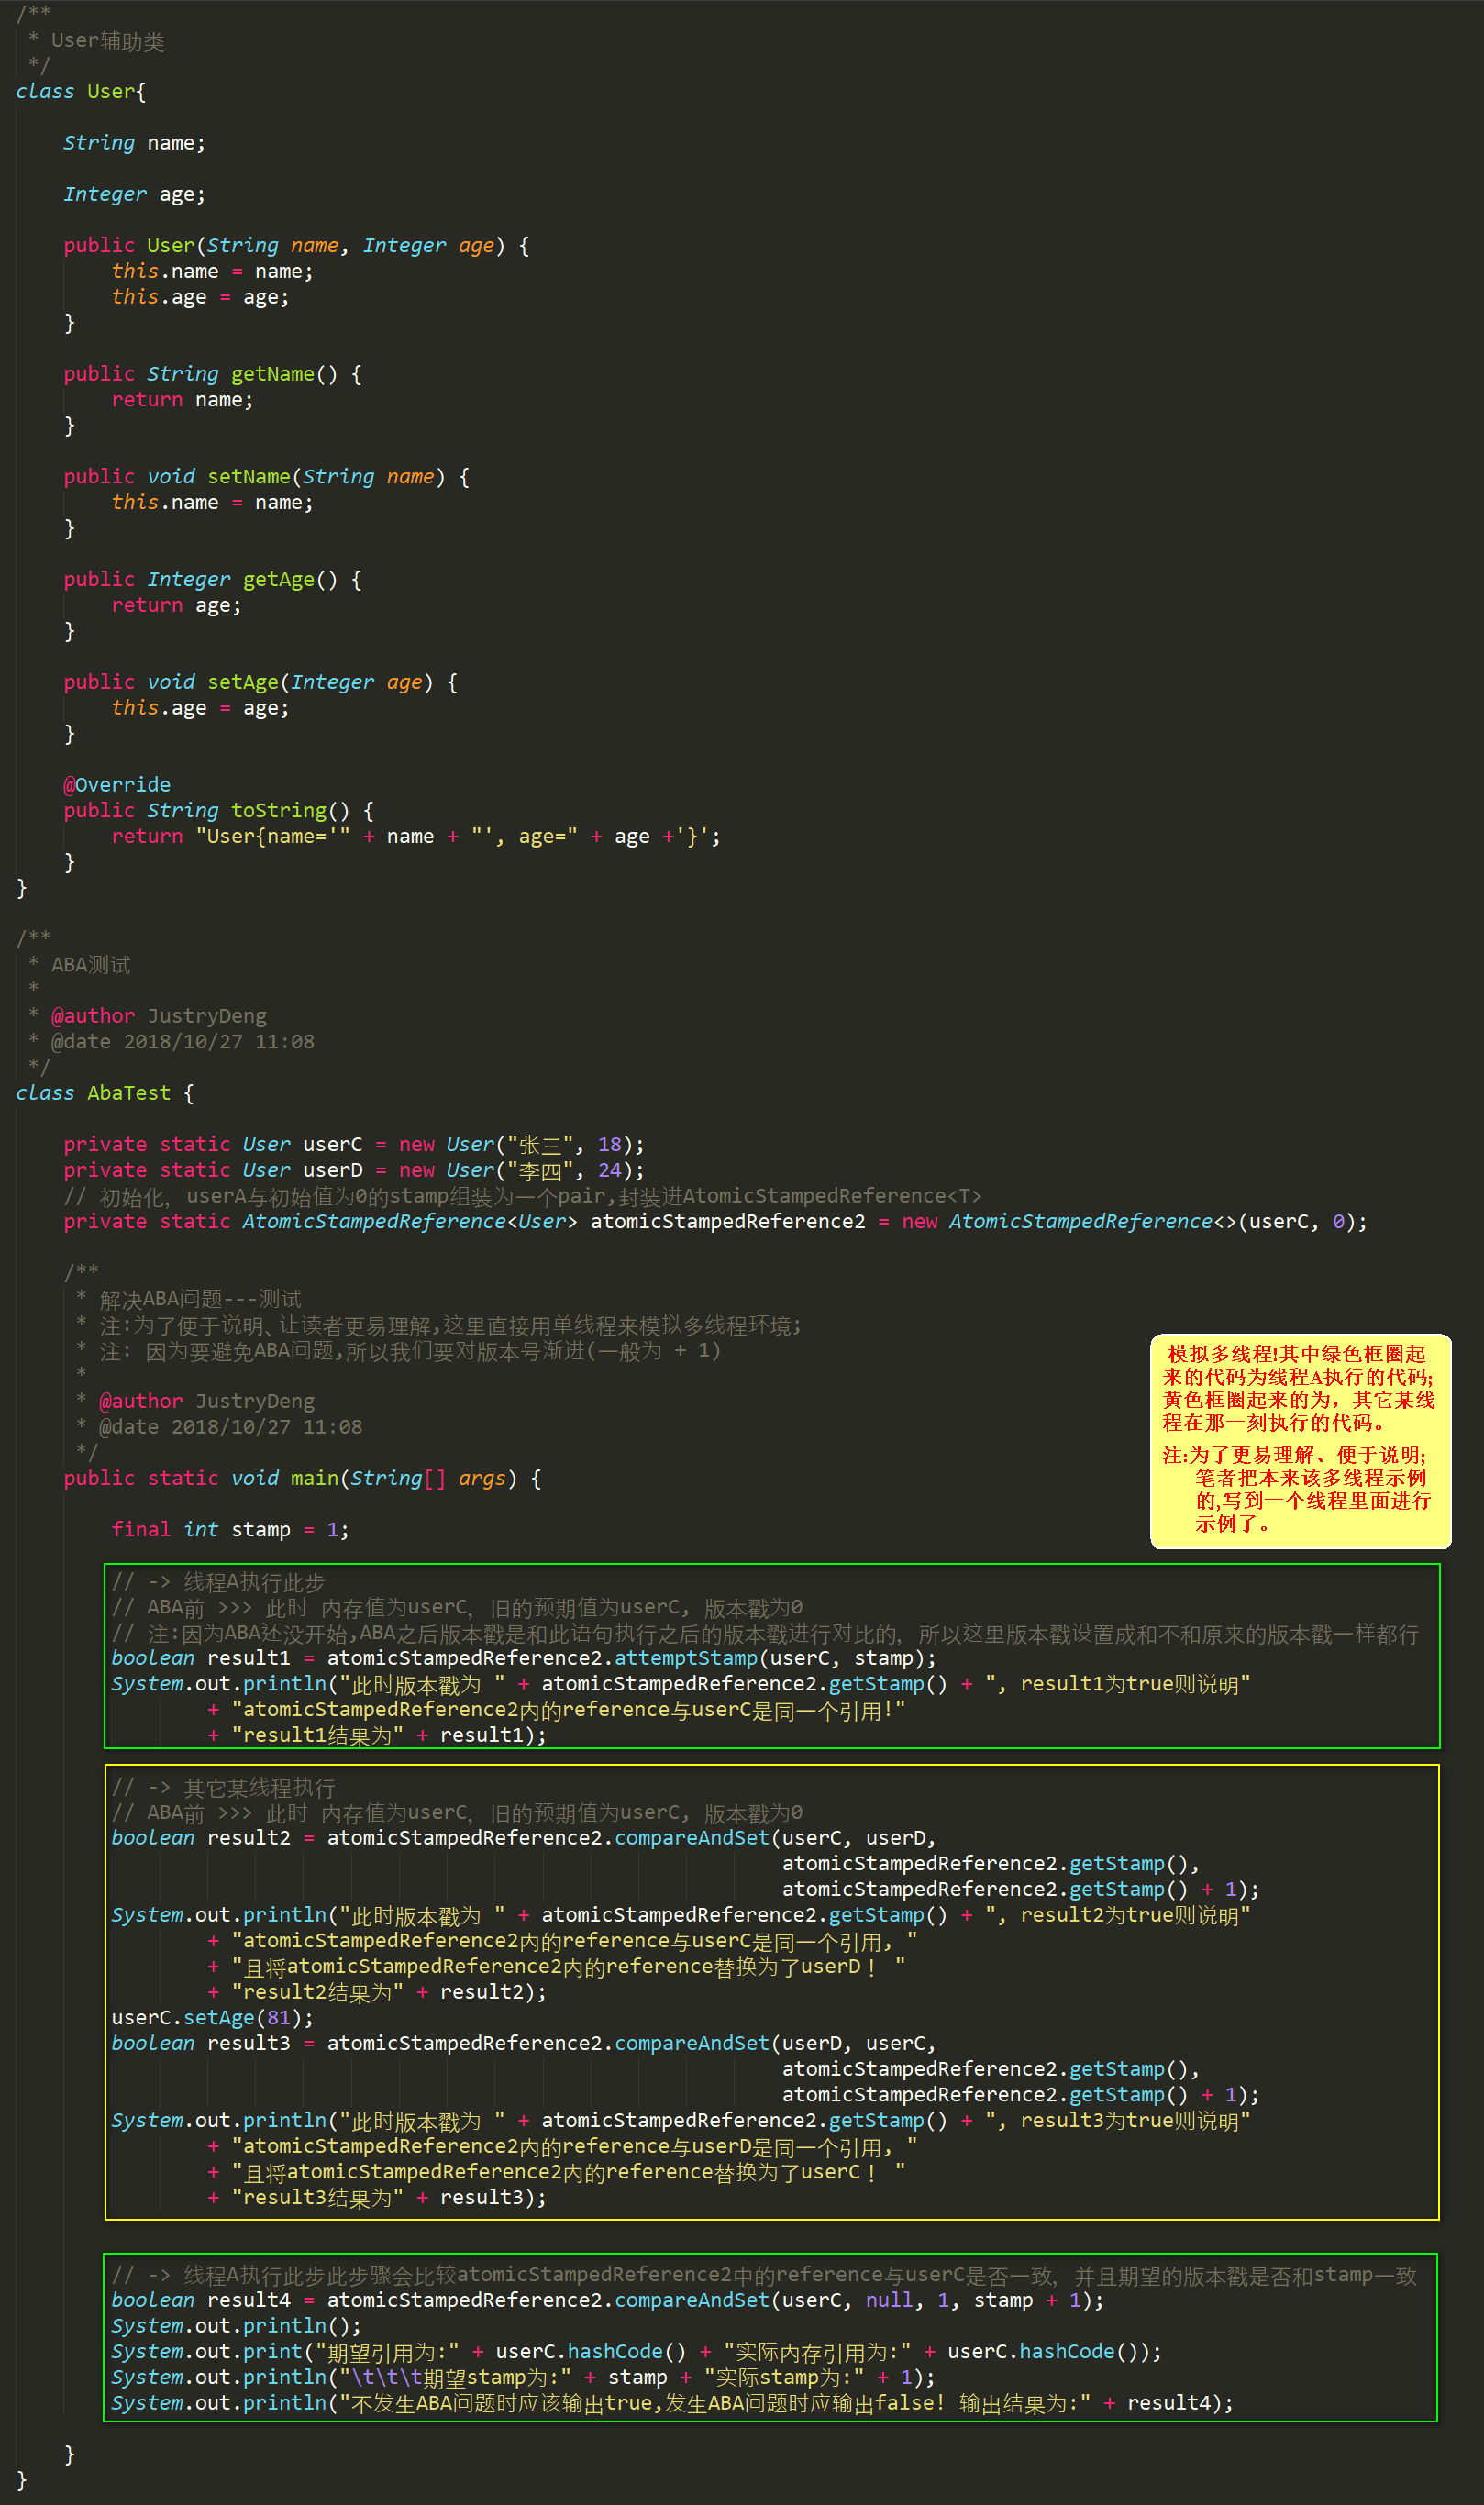The height and width of the screenshot is (2505, 1484).
Task: Click the @Override annotation
Action: (117, 785)
